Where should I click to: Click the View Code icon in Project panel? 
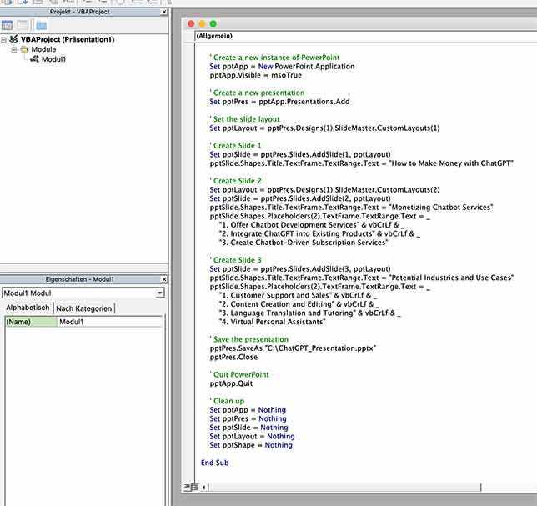coord(7,25)
